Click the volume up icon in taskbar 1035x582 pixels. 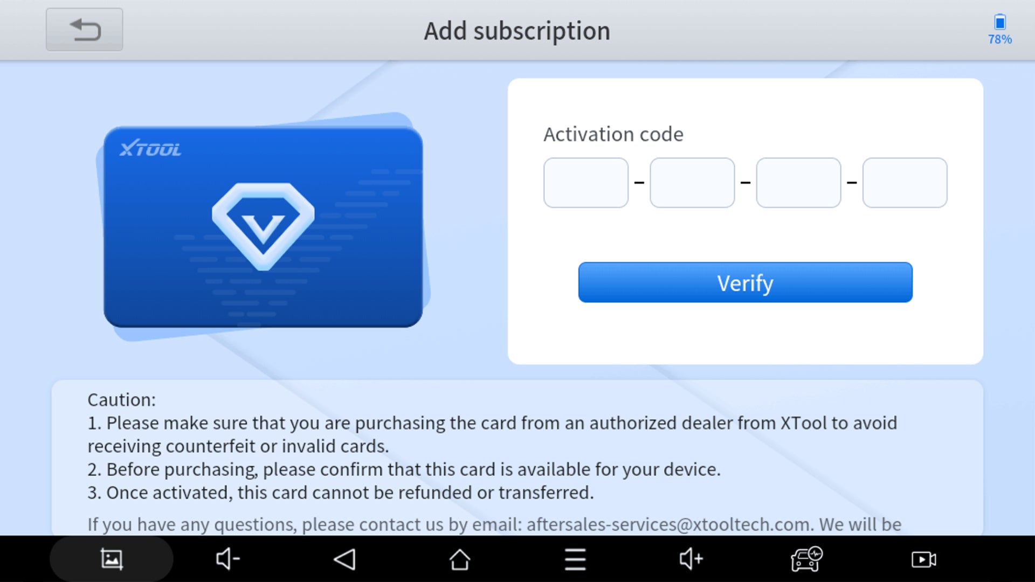pos(689,559)
